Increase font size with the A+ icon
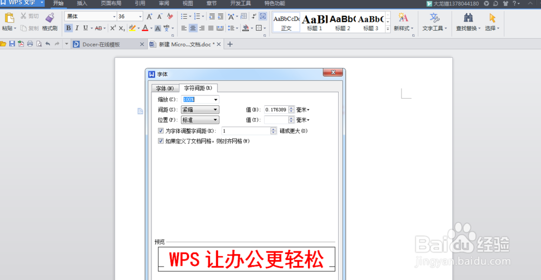 149,16
